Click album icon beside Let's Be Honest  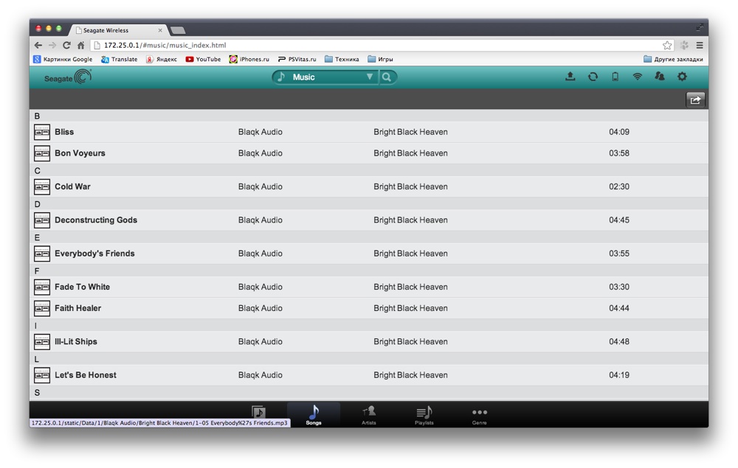click(x=42, y=375)
